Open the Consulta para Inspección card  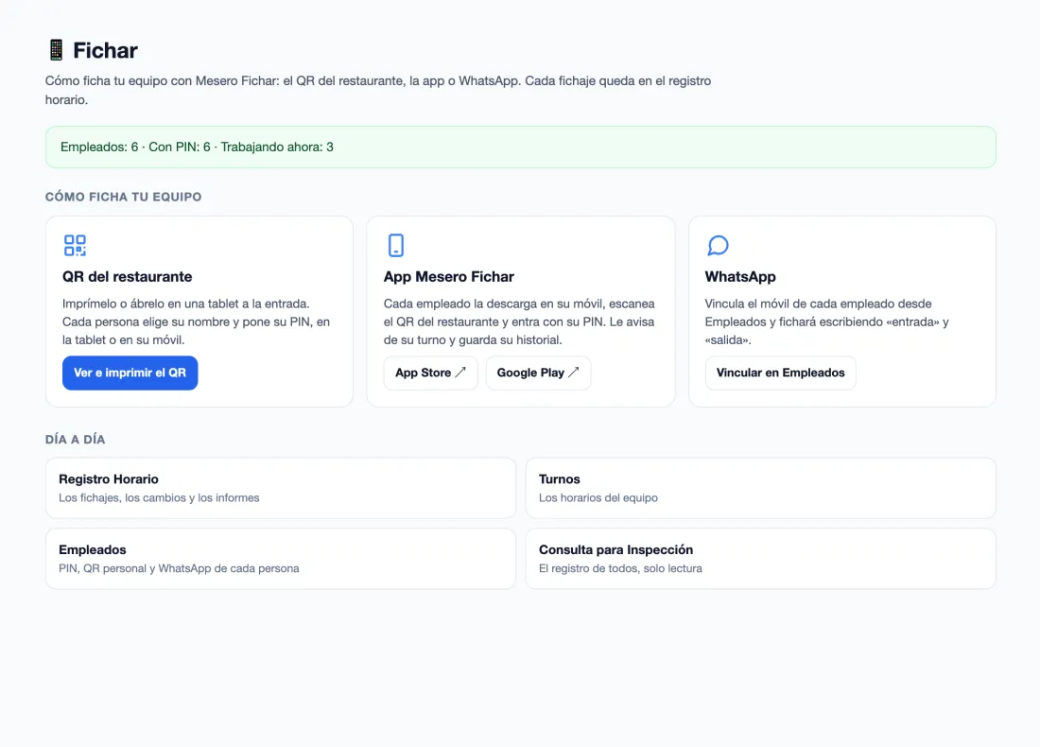[760, 559]
